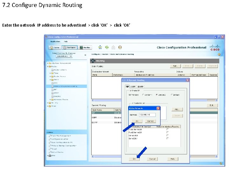
Task: Select Router Options in the tree
Action: (59, 70)
